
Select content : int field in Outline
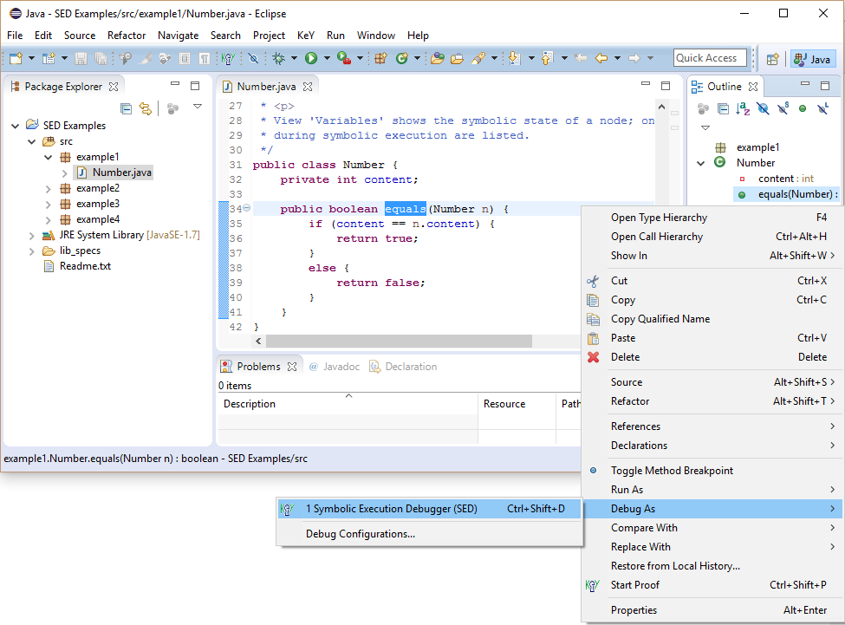tap(785, 179)
